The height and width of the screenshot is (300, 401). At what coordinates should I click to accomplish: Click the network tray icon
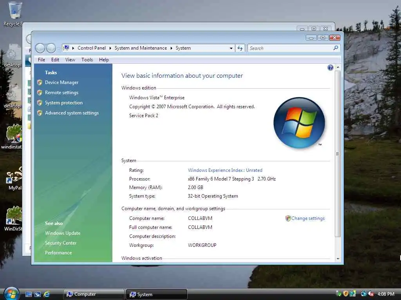coord(363,294)
